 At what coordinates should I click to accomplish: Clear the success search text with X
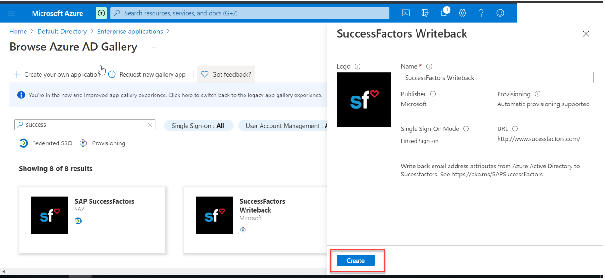click(150, 125)
